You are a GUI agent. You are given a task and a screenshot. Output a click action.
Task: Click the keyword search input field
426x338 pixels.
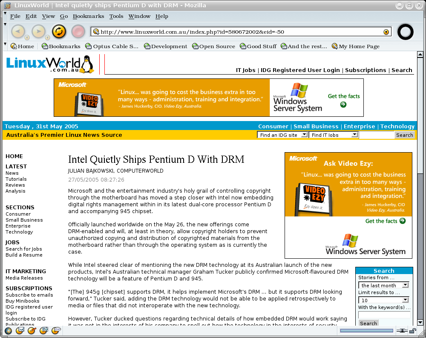tap(383, 314)
